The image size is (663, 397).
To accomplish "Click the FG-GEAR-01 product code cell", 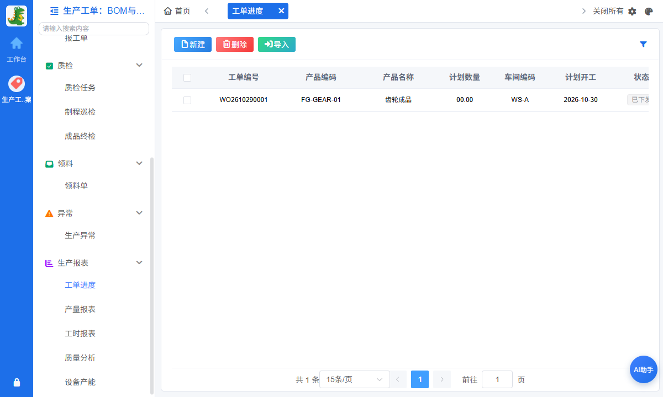I will tap(321, 100).
